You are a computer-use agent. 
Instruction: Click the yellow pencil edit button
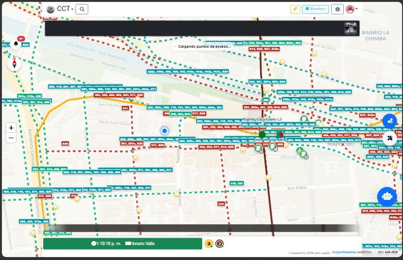pos(295,9)
